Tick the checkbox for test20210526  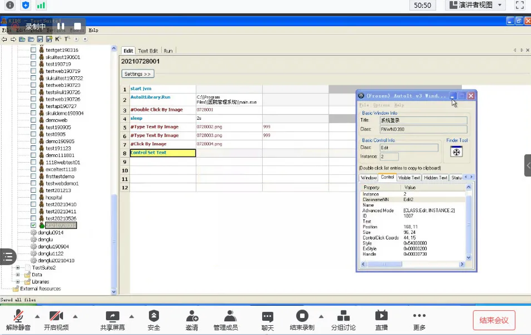[33, 218]
